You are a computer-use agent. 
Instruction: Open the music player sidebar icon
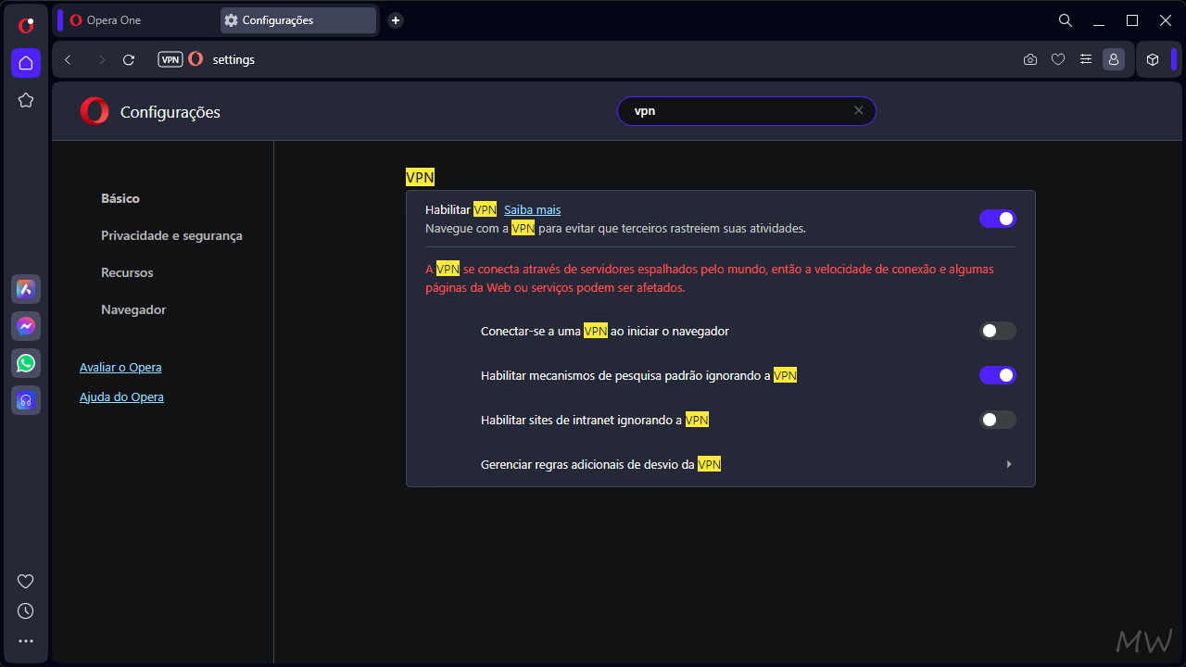pos(26,400)
